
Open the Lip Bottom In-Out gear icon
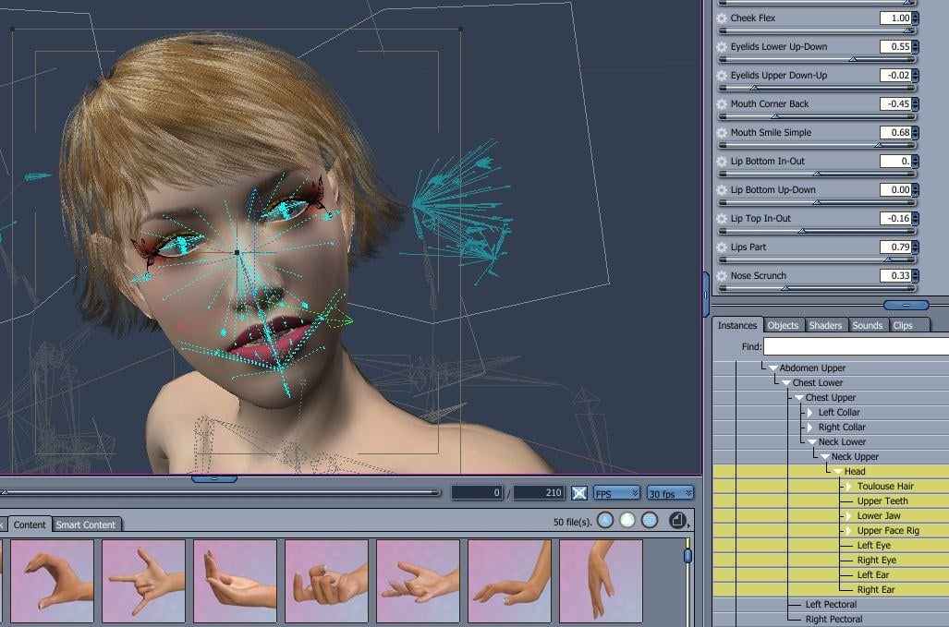pyautogui.click(x=722, y=162)
